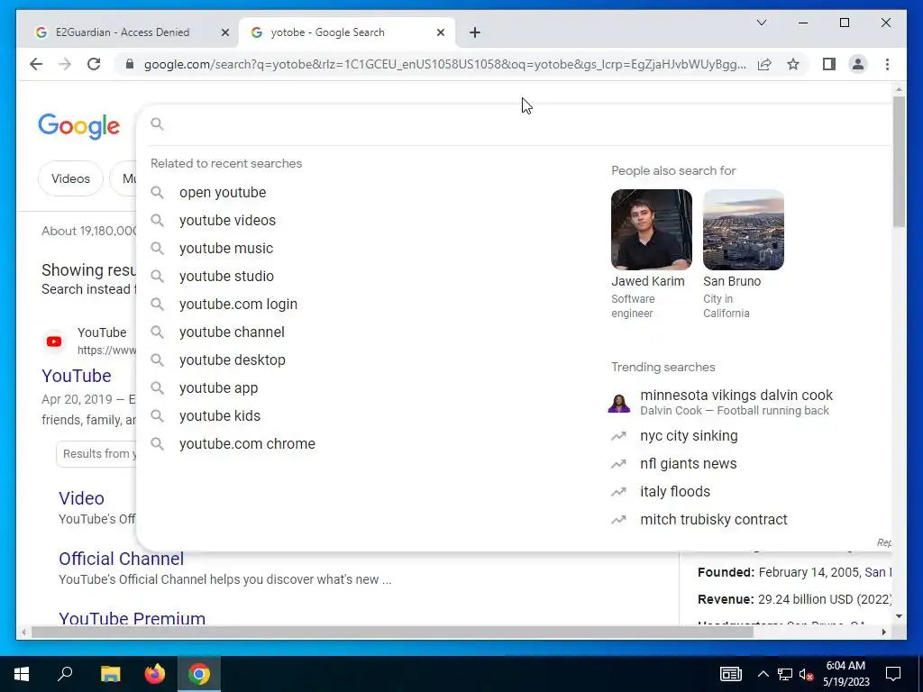
Task: Select trending "minnesota vikings dalvin cook"
Action: pos(736,395)
